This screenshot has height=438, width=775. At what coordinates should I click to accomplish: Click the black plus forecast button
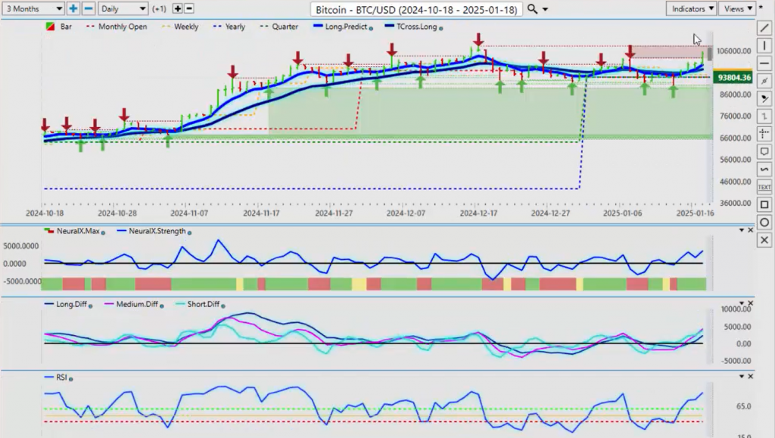pos(177,9)
